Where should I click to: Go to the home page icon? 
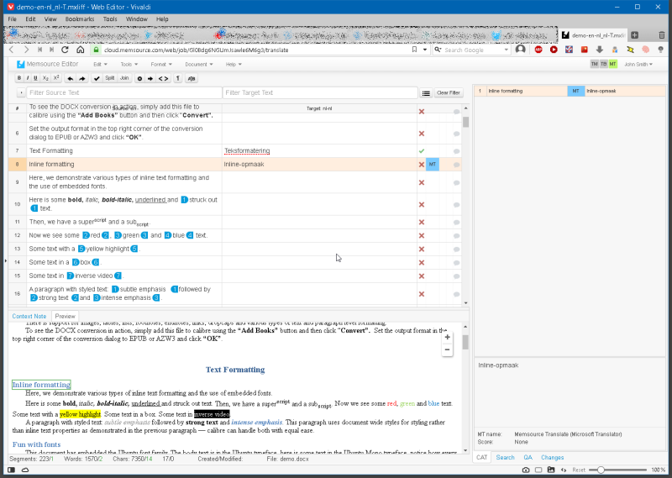click(80, 50)
